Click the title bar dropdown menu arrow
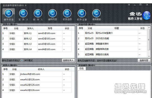 click(x=129, y=5)
